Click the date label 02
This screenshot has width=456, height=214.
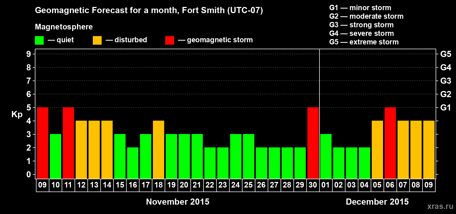[339, 185]
